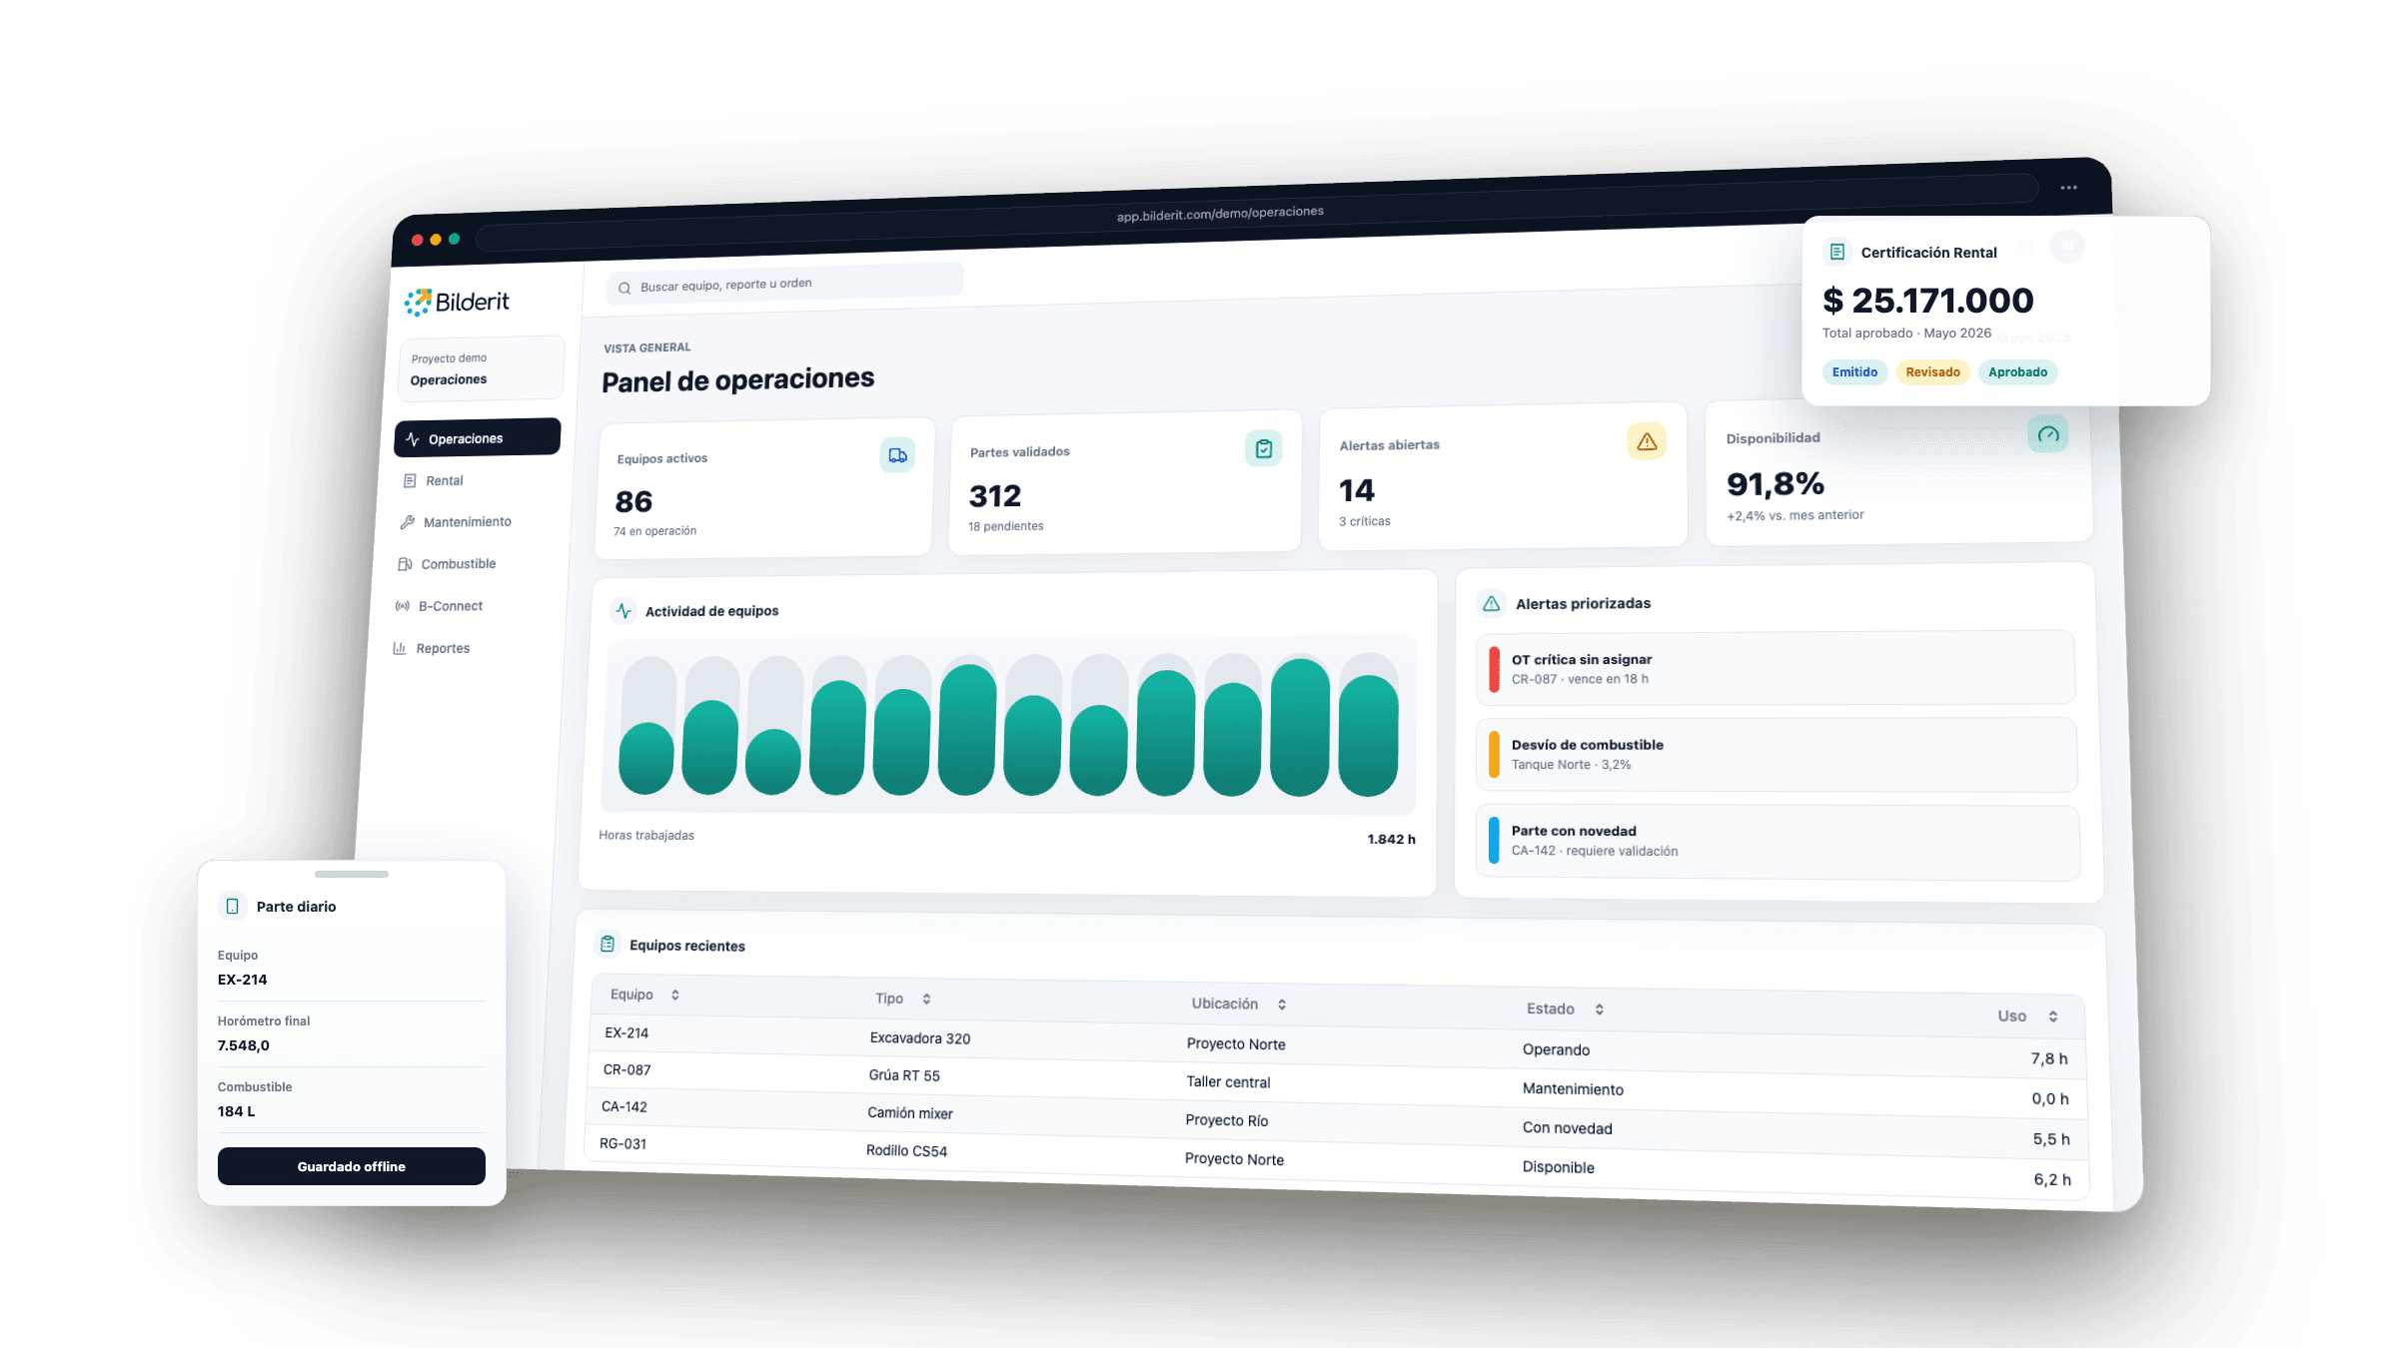Click the Certificación Rental document icon
Image resolution: width=2398 pixels, height=1348 pixels.
click(x=1836, y=252)
